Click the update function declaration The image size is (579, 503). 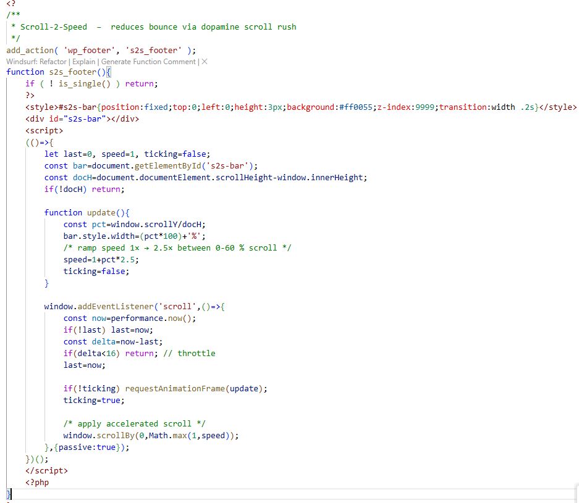pyautogui.click(x=87, y=212)
